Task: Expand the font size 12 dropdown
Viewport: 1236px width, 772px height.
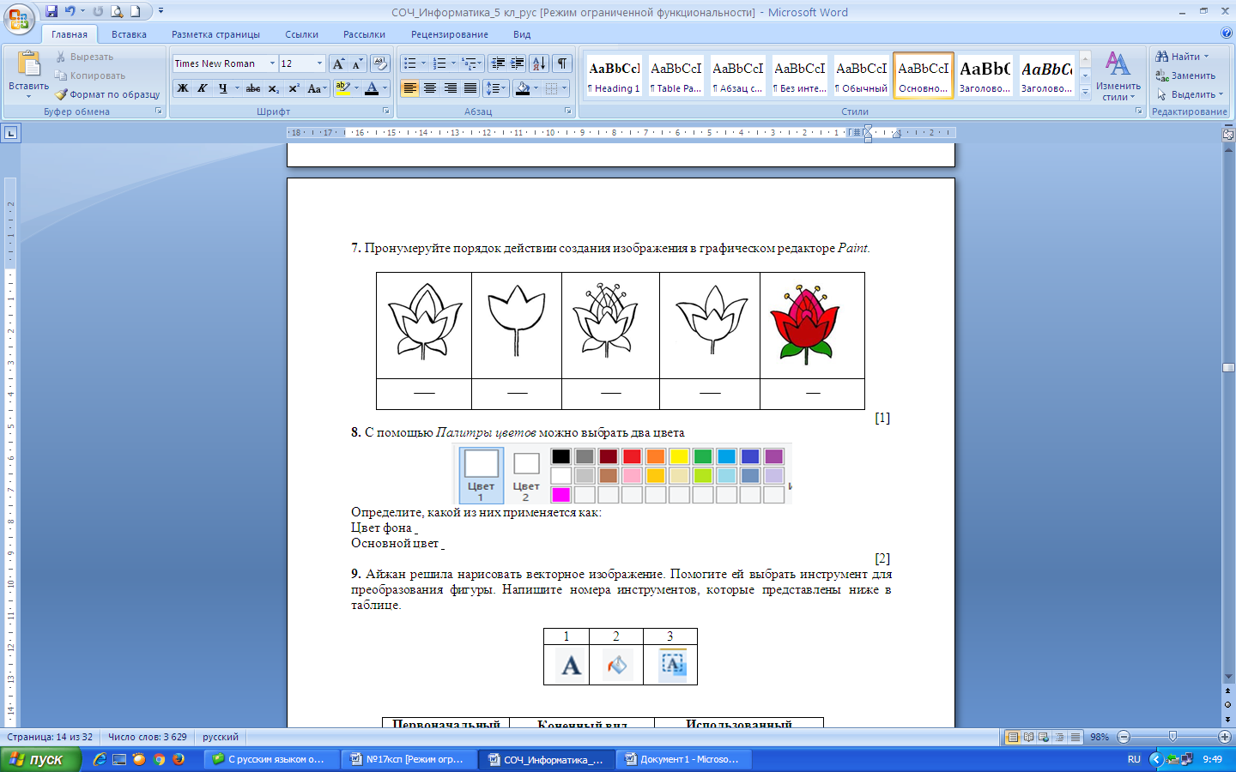Action: pos(319,63)
